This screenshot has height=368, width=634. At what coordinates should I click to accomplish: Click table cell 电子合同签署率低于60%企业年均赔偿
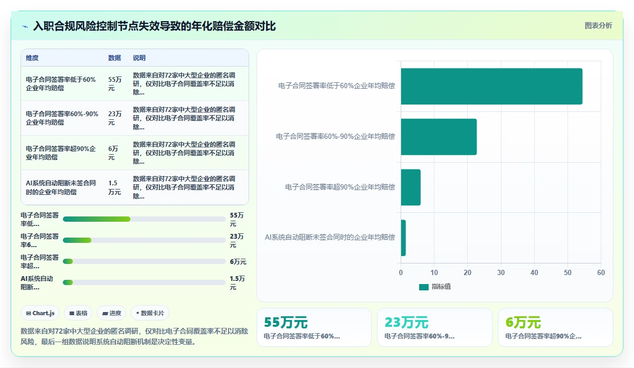(x=61, y=84)
